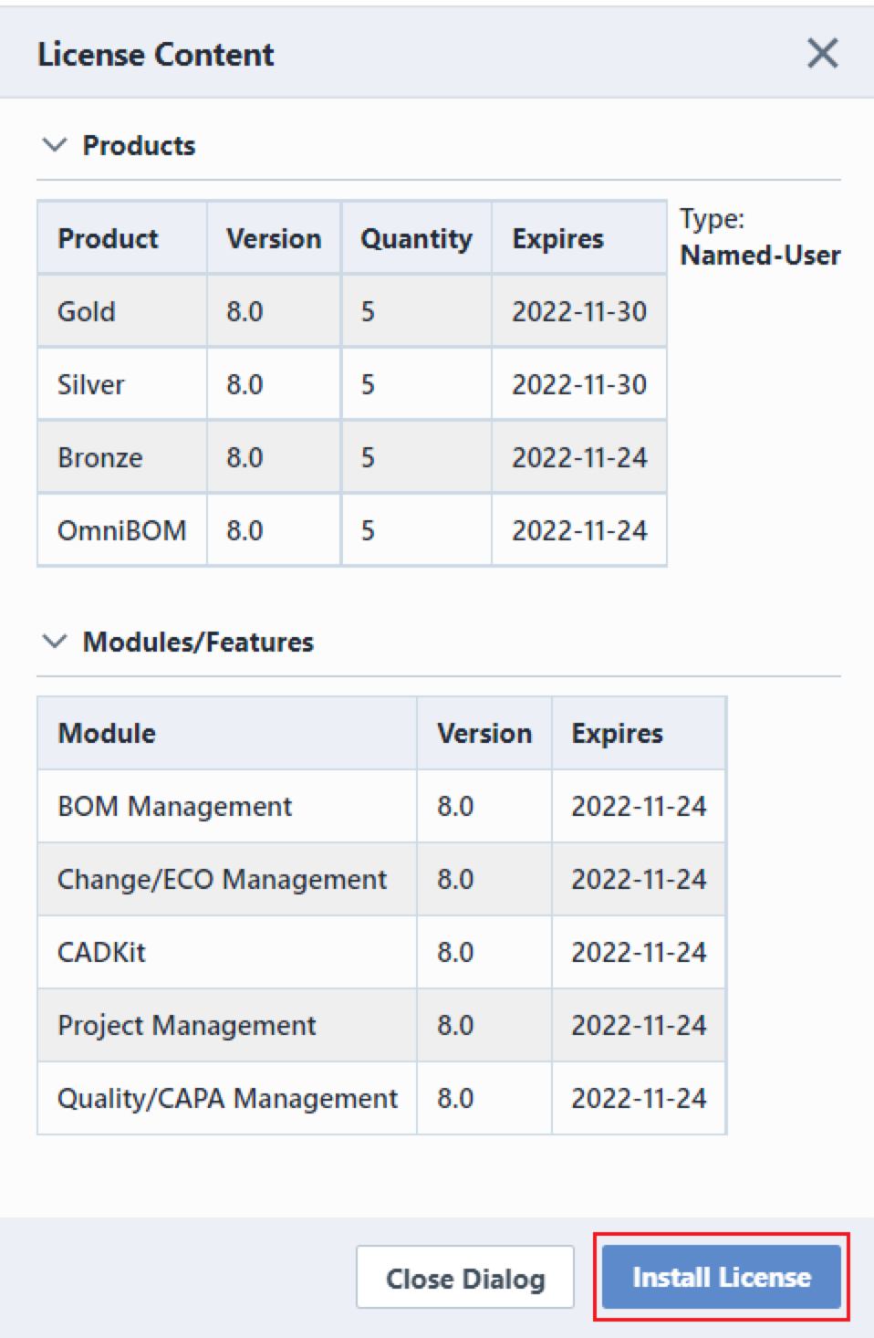Viewport: 874px width, 1338px height.
Task: Click the Module column header
Action: 227,733
